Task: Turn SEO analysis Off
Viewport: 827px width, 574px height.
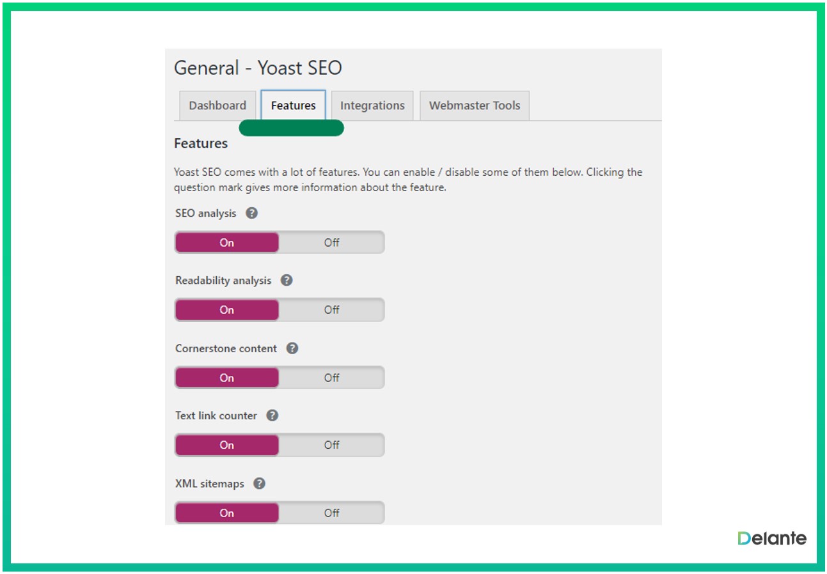Action: [331, 242]
